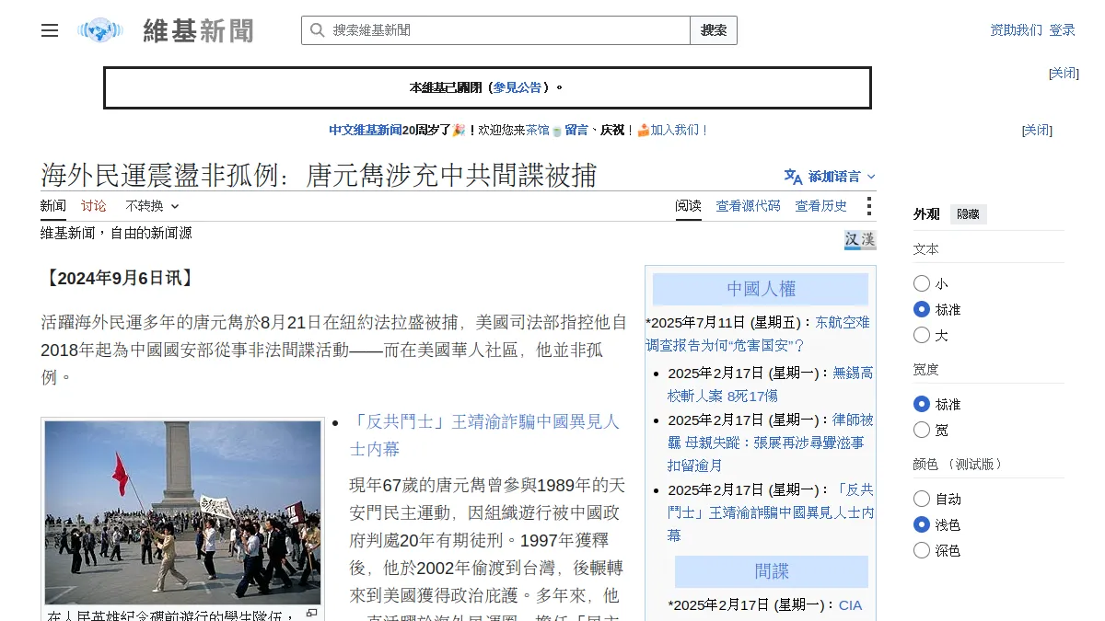1105x621 pixels.
Task: Click the 汉漢 conversion icon
Action: click(860, 240)
